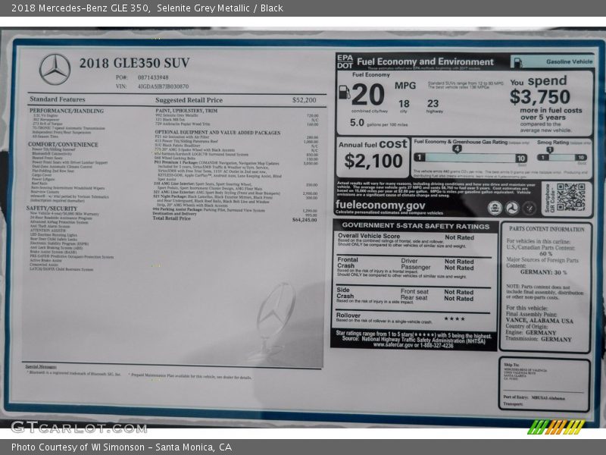606x455 pixels.
Task: Click the "Transmission: GERMANY" line
Action: click(x=539, y=339)
